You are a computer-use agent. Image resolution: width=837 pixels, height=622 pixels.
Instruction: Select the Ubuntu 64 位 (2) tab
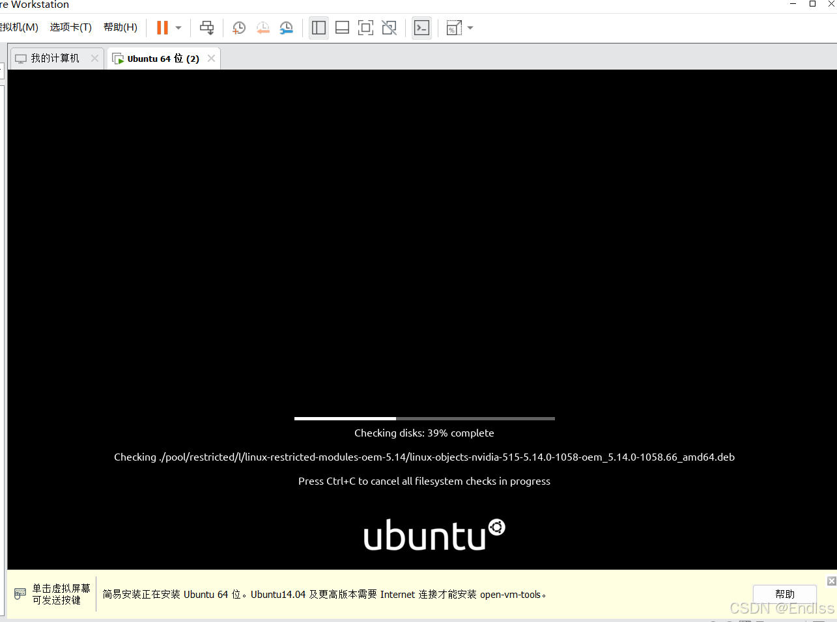(x=163, y=59)
